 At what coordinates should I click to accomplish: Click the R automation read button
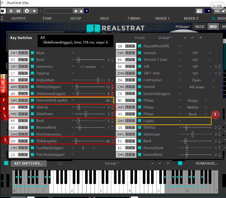11,11
